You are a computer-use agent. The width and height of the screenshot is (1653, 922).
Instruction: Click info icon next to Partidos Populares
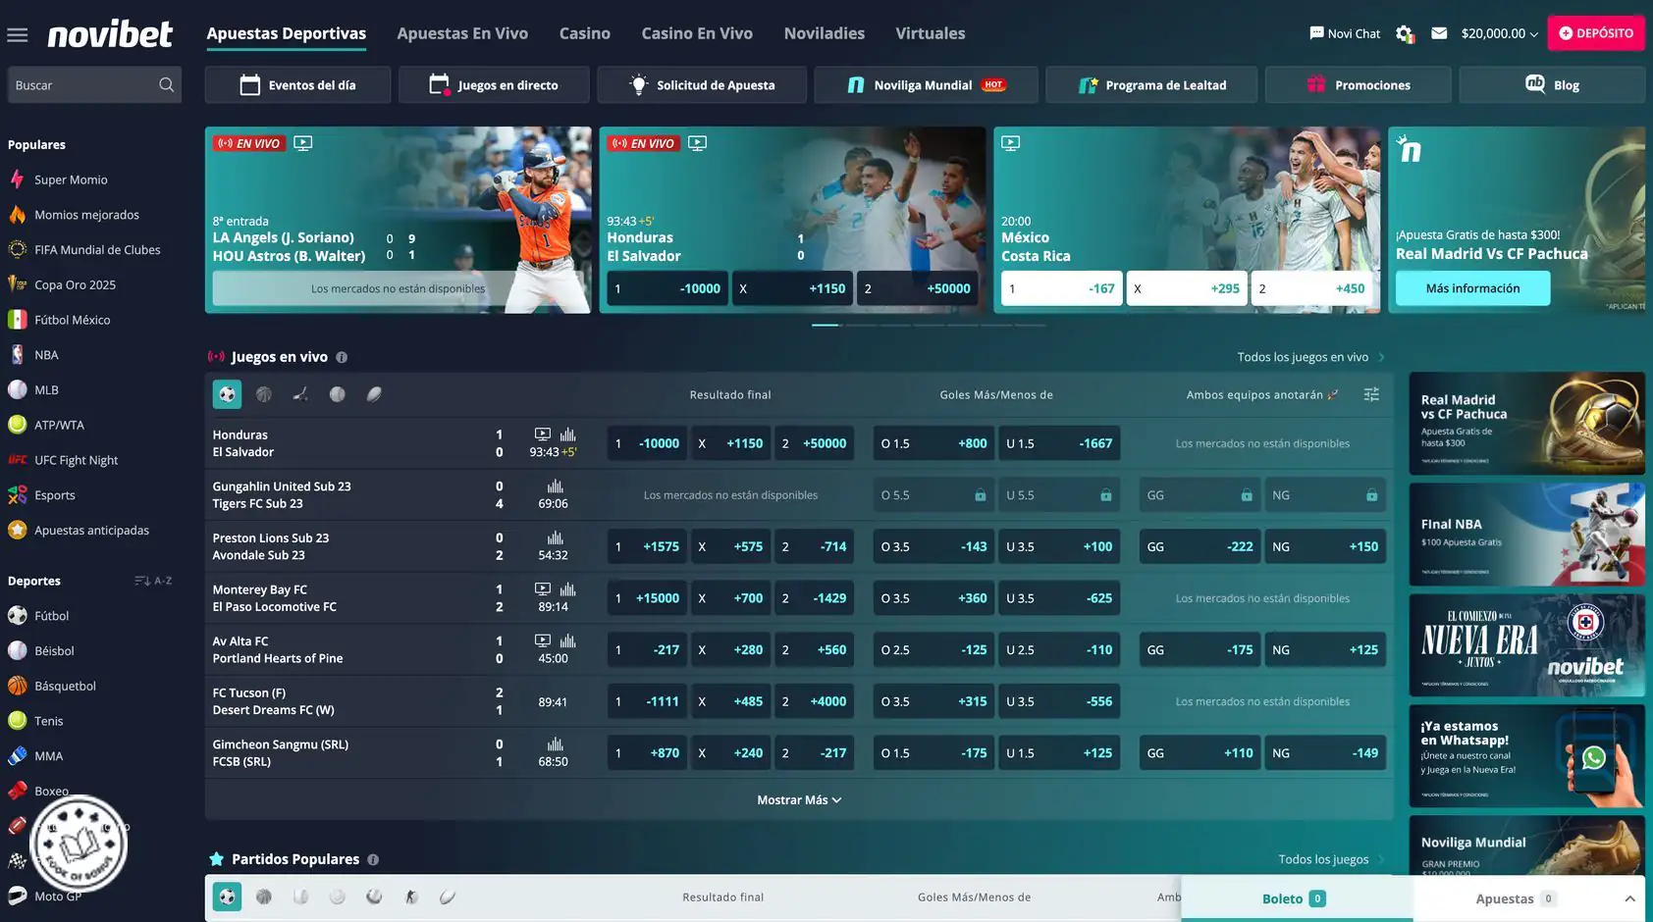(x=373, y=860)
